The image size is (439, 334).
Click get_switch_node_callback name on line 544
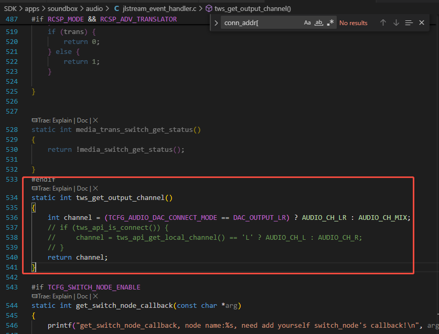pos(125,306)
